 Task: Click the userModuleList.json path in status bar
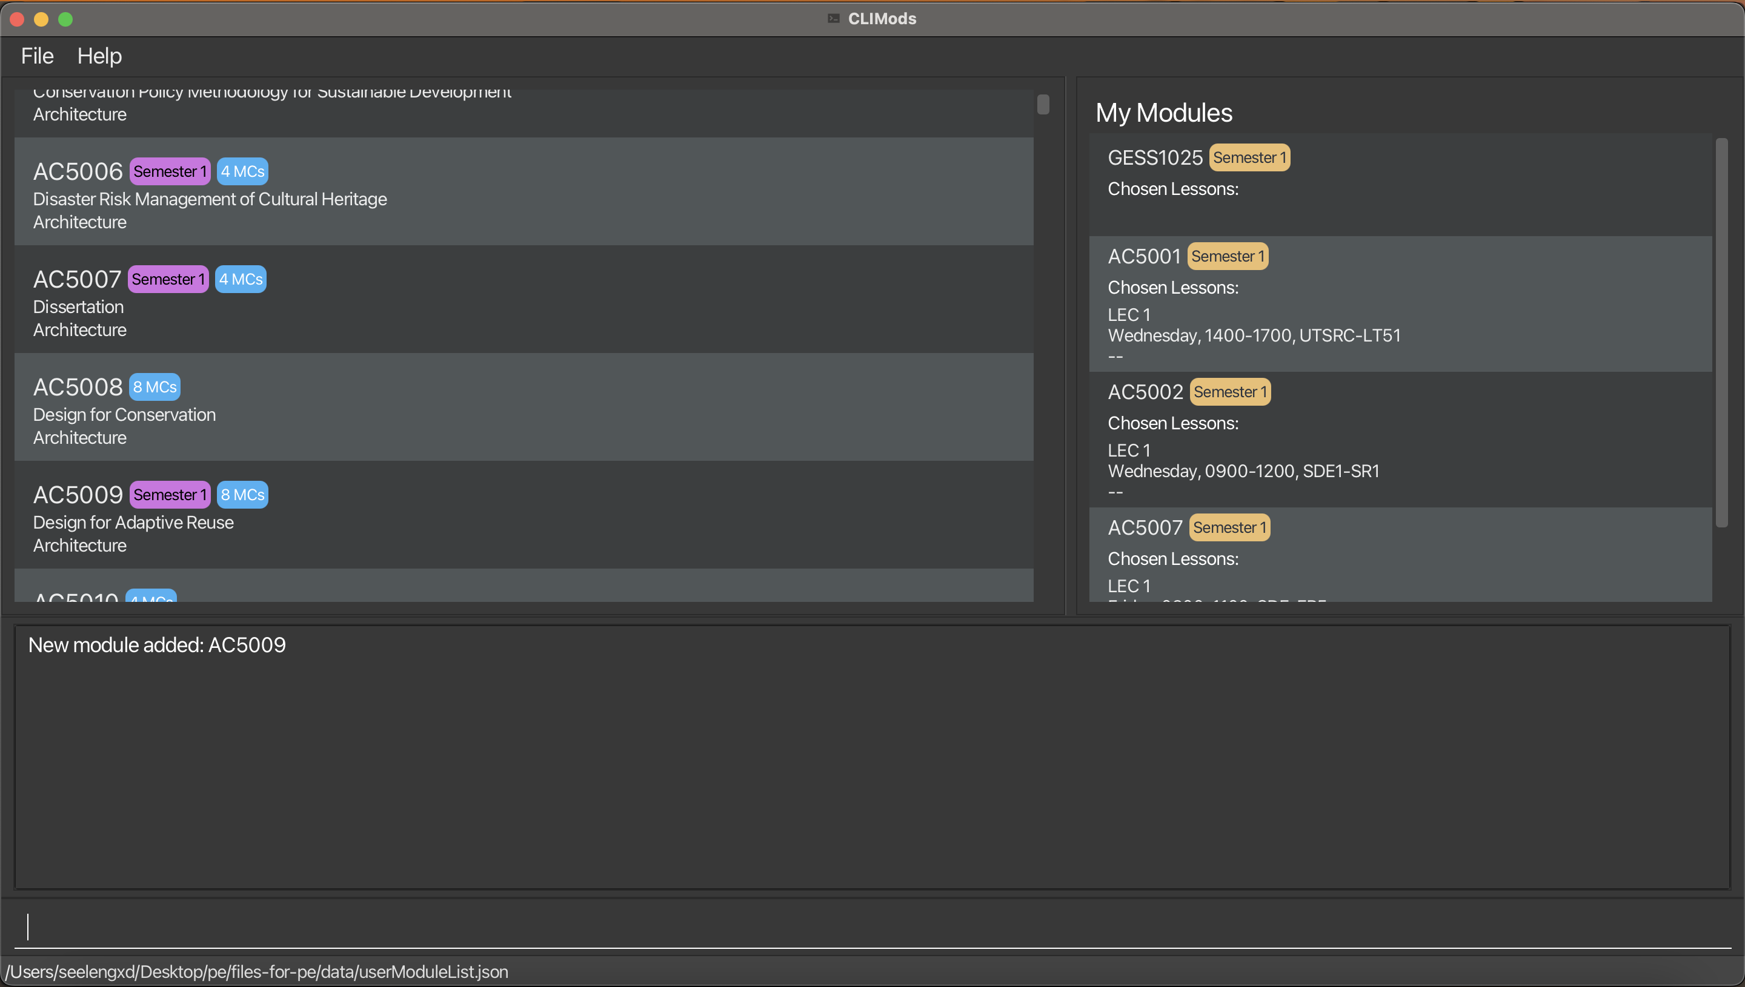pos(257,972)
